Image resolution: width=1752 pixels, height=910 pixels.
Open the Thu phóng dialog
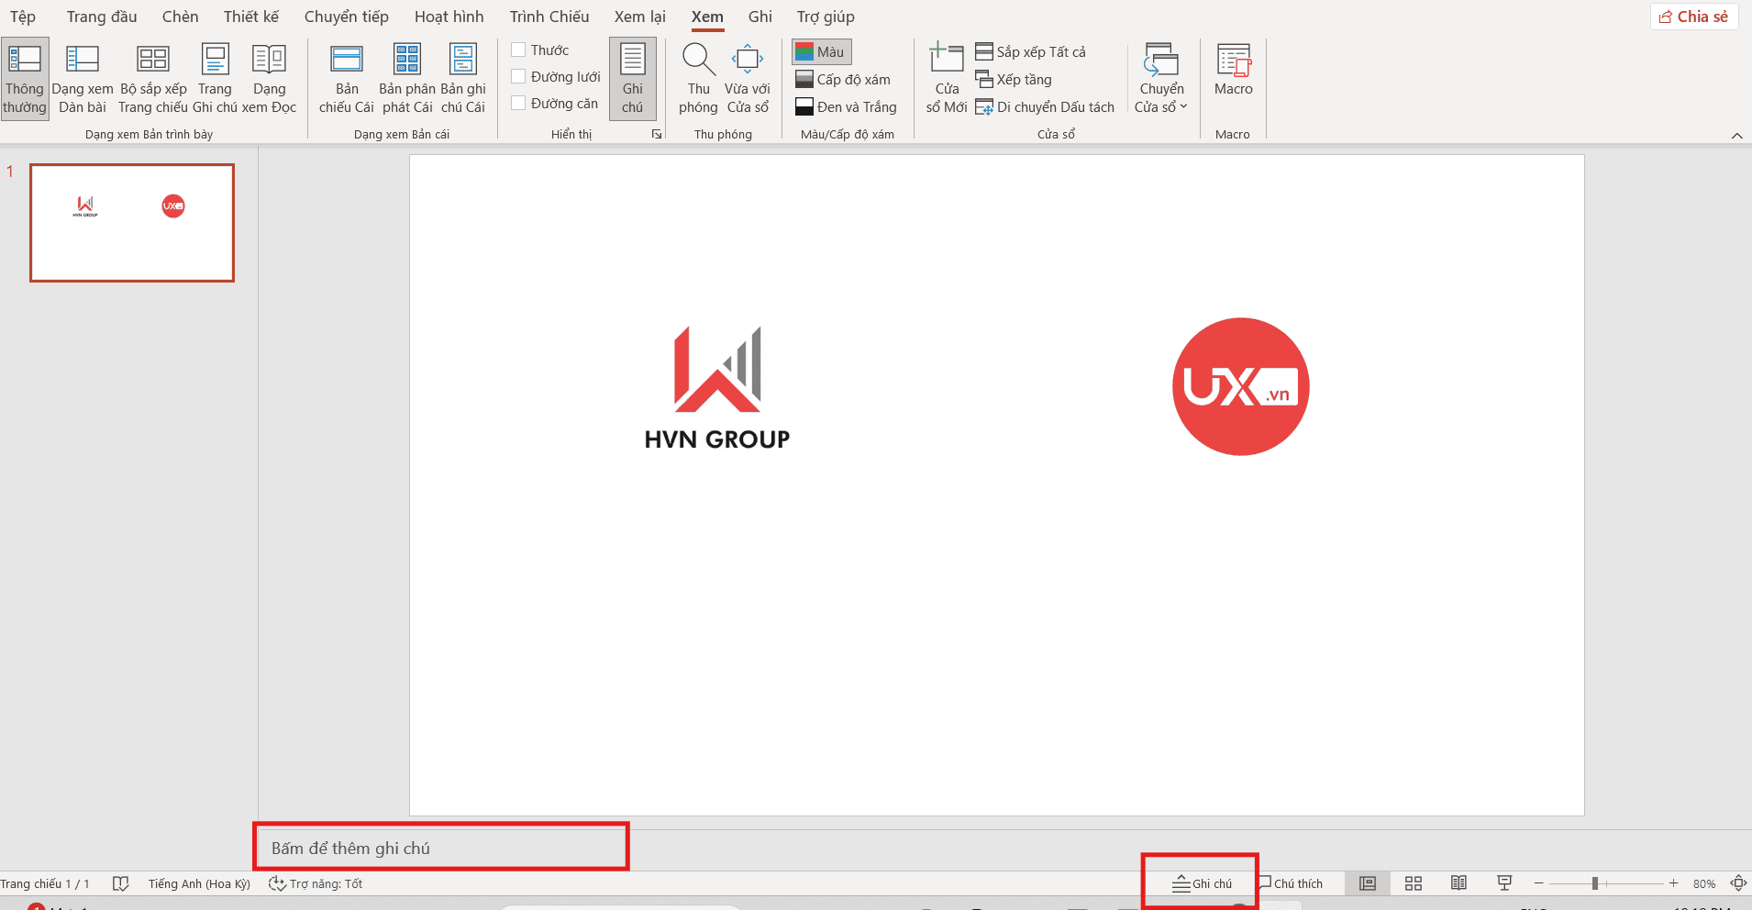(697, 78)
